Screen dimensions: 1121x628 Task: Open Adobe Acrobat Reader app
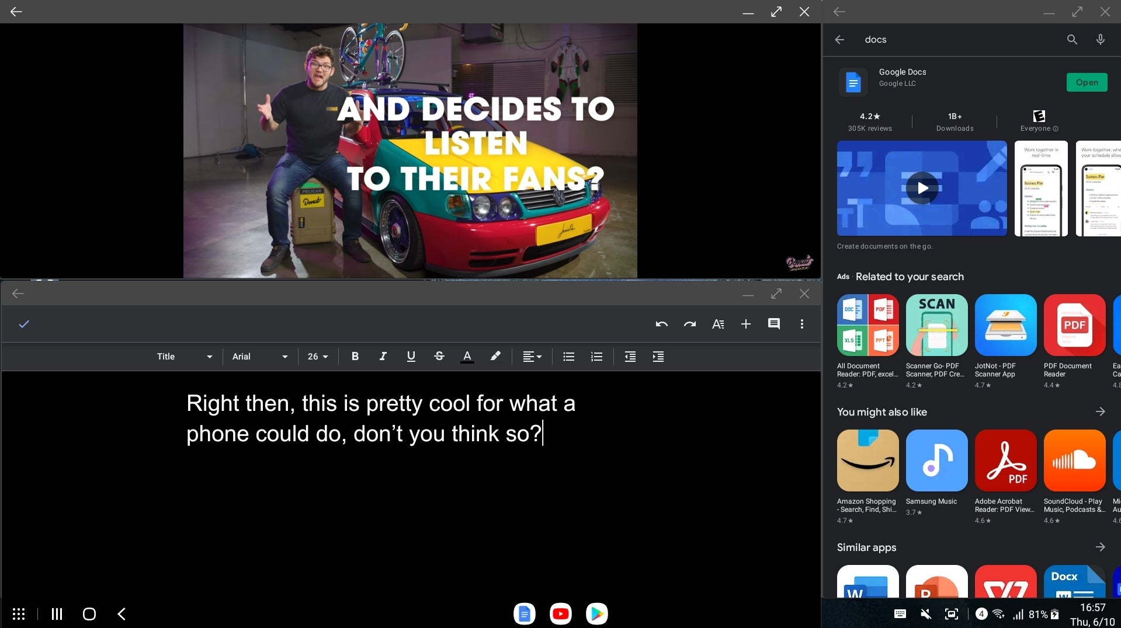click(x=1005, y=476)
